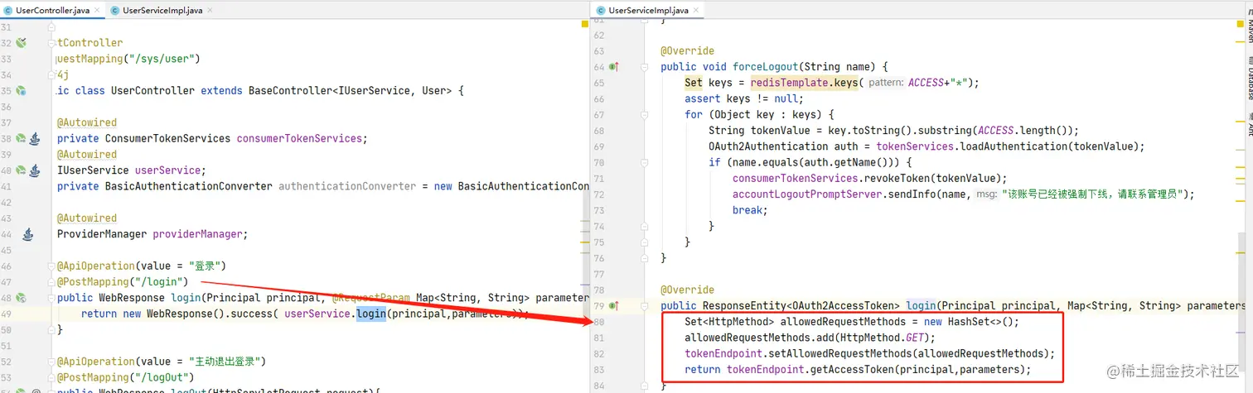Click the @PostMapping("/login") annotation

click(123, 282)
